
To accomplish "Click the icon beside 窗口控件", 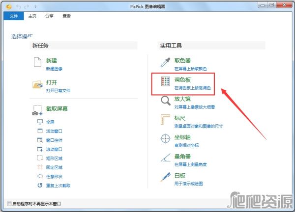I will pos(40,140).
